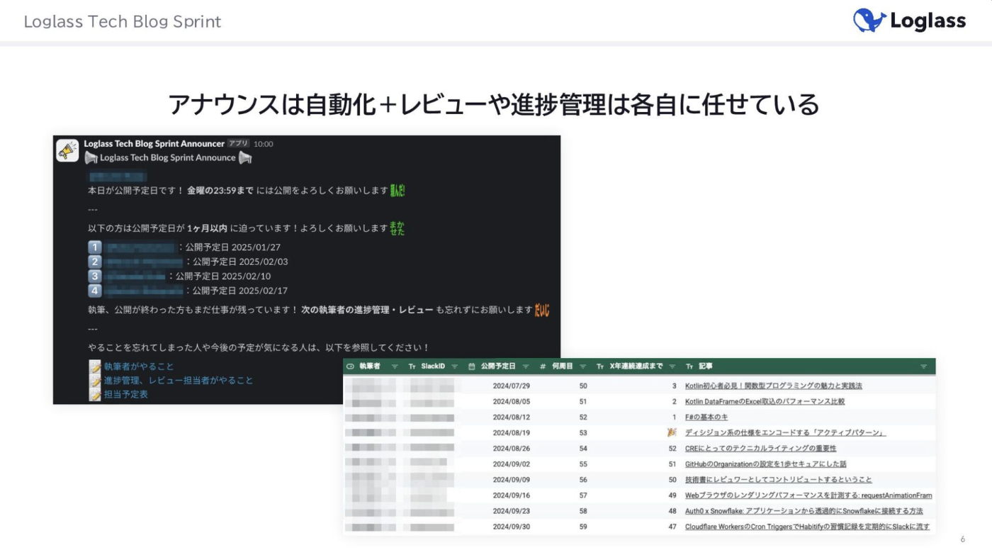Click the number 3 keycap emoji
Image resolution: width=992 pixels, height=555 pixels.
(x=95, y=276)
